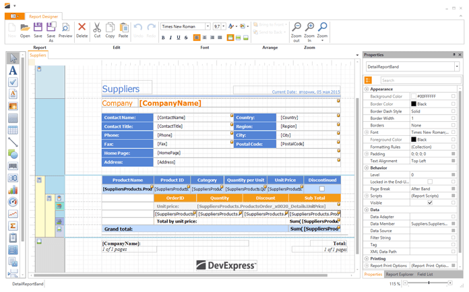
Task: Toggle the Visible property checkbox
Action: click(430, 203)
